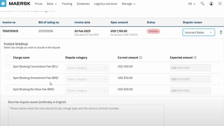Image resolution: width=224 pixels, height=126 pixels.
Task: Click info icon next to Current amount
Action: (141, 58)
